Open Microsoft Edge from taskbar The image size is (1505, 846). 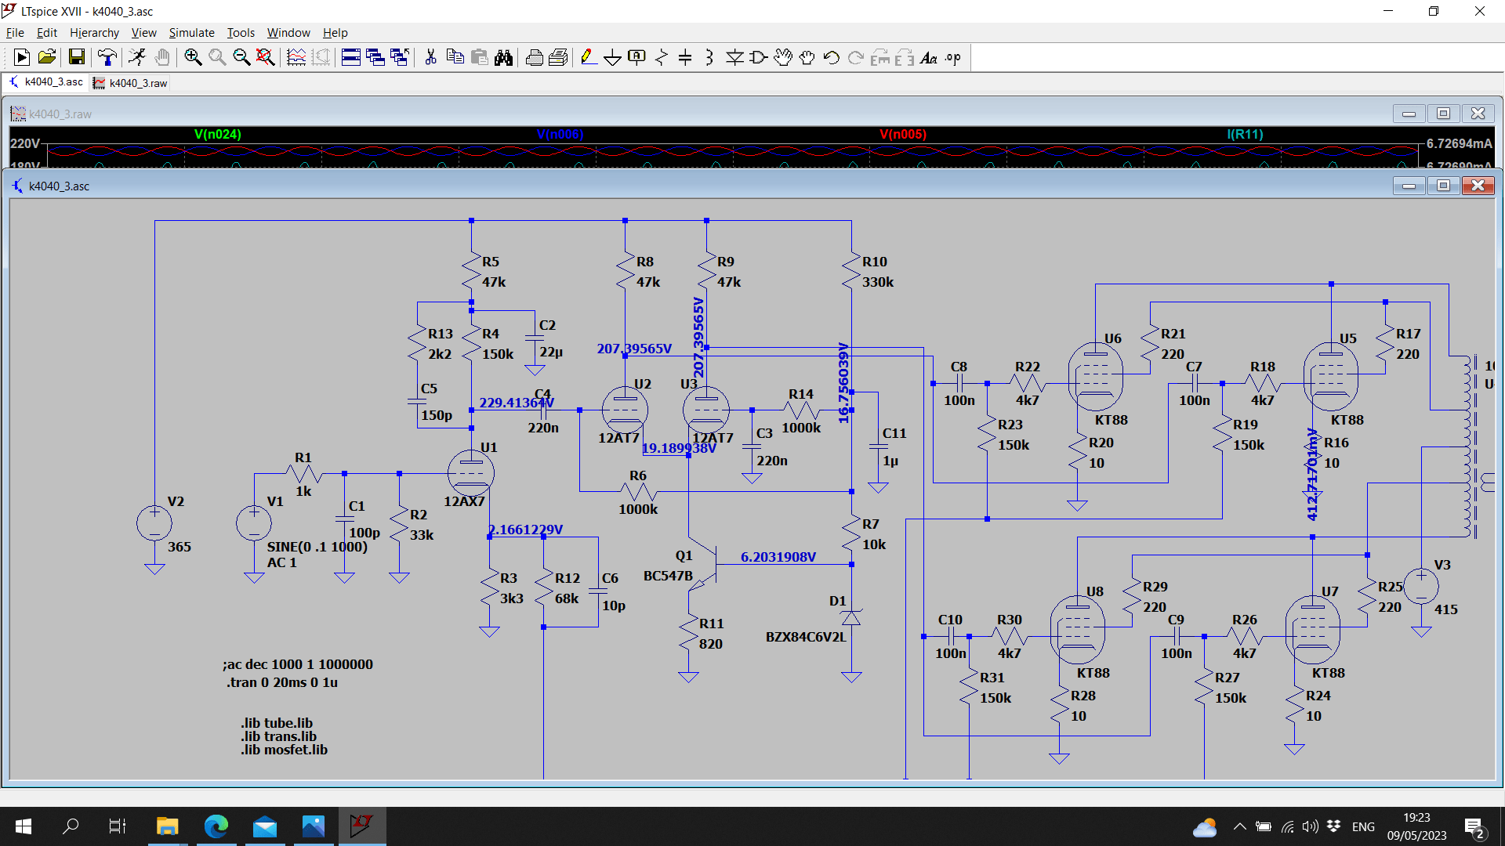[x=216, y=826]
